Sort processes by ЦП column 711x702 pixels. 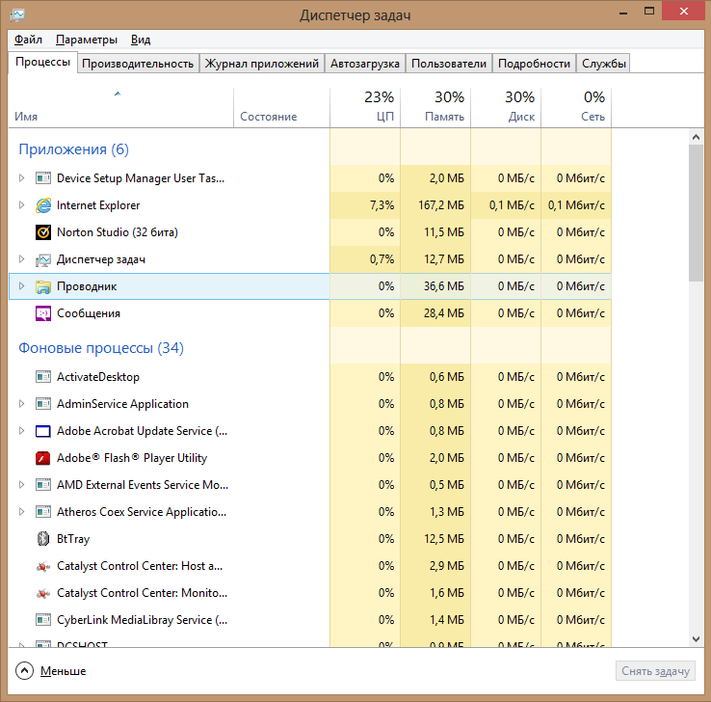click(x=365, y=108)
